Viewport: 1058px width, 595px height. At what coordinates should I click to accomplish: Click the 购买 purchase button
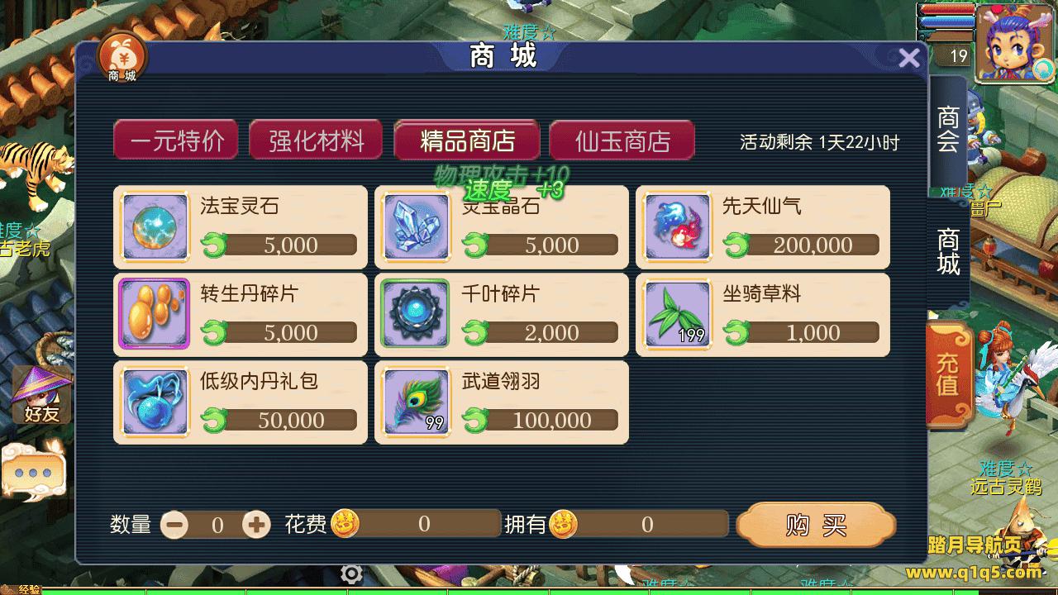[x=816, y=525]
